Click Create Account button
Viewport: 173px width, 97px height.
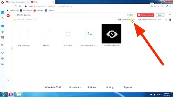coord(145,15)
